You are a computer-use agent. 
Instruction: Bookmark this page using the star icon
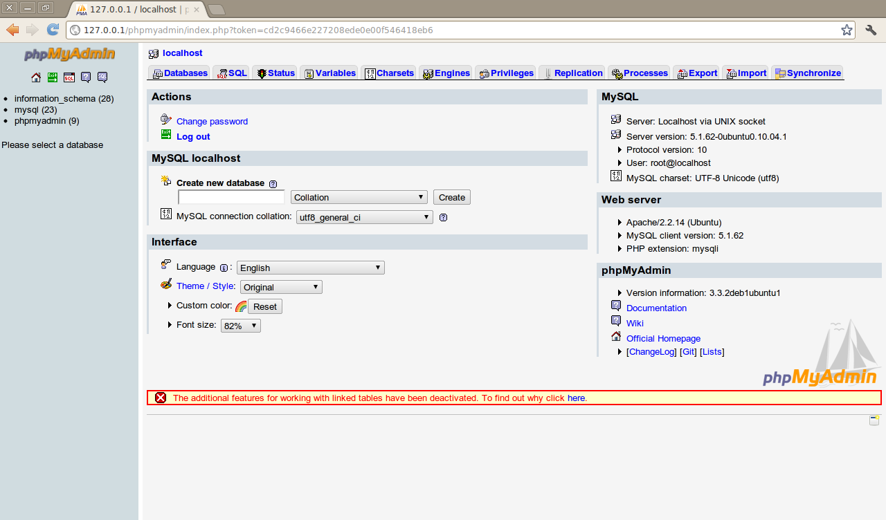click(x=846, y=30)
